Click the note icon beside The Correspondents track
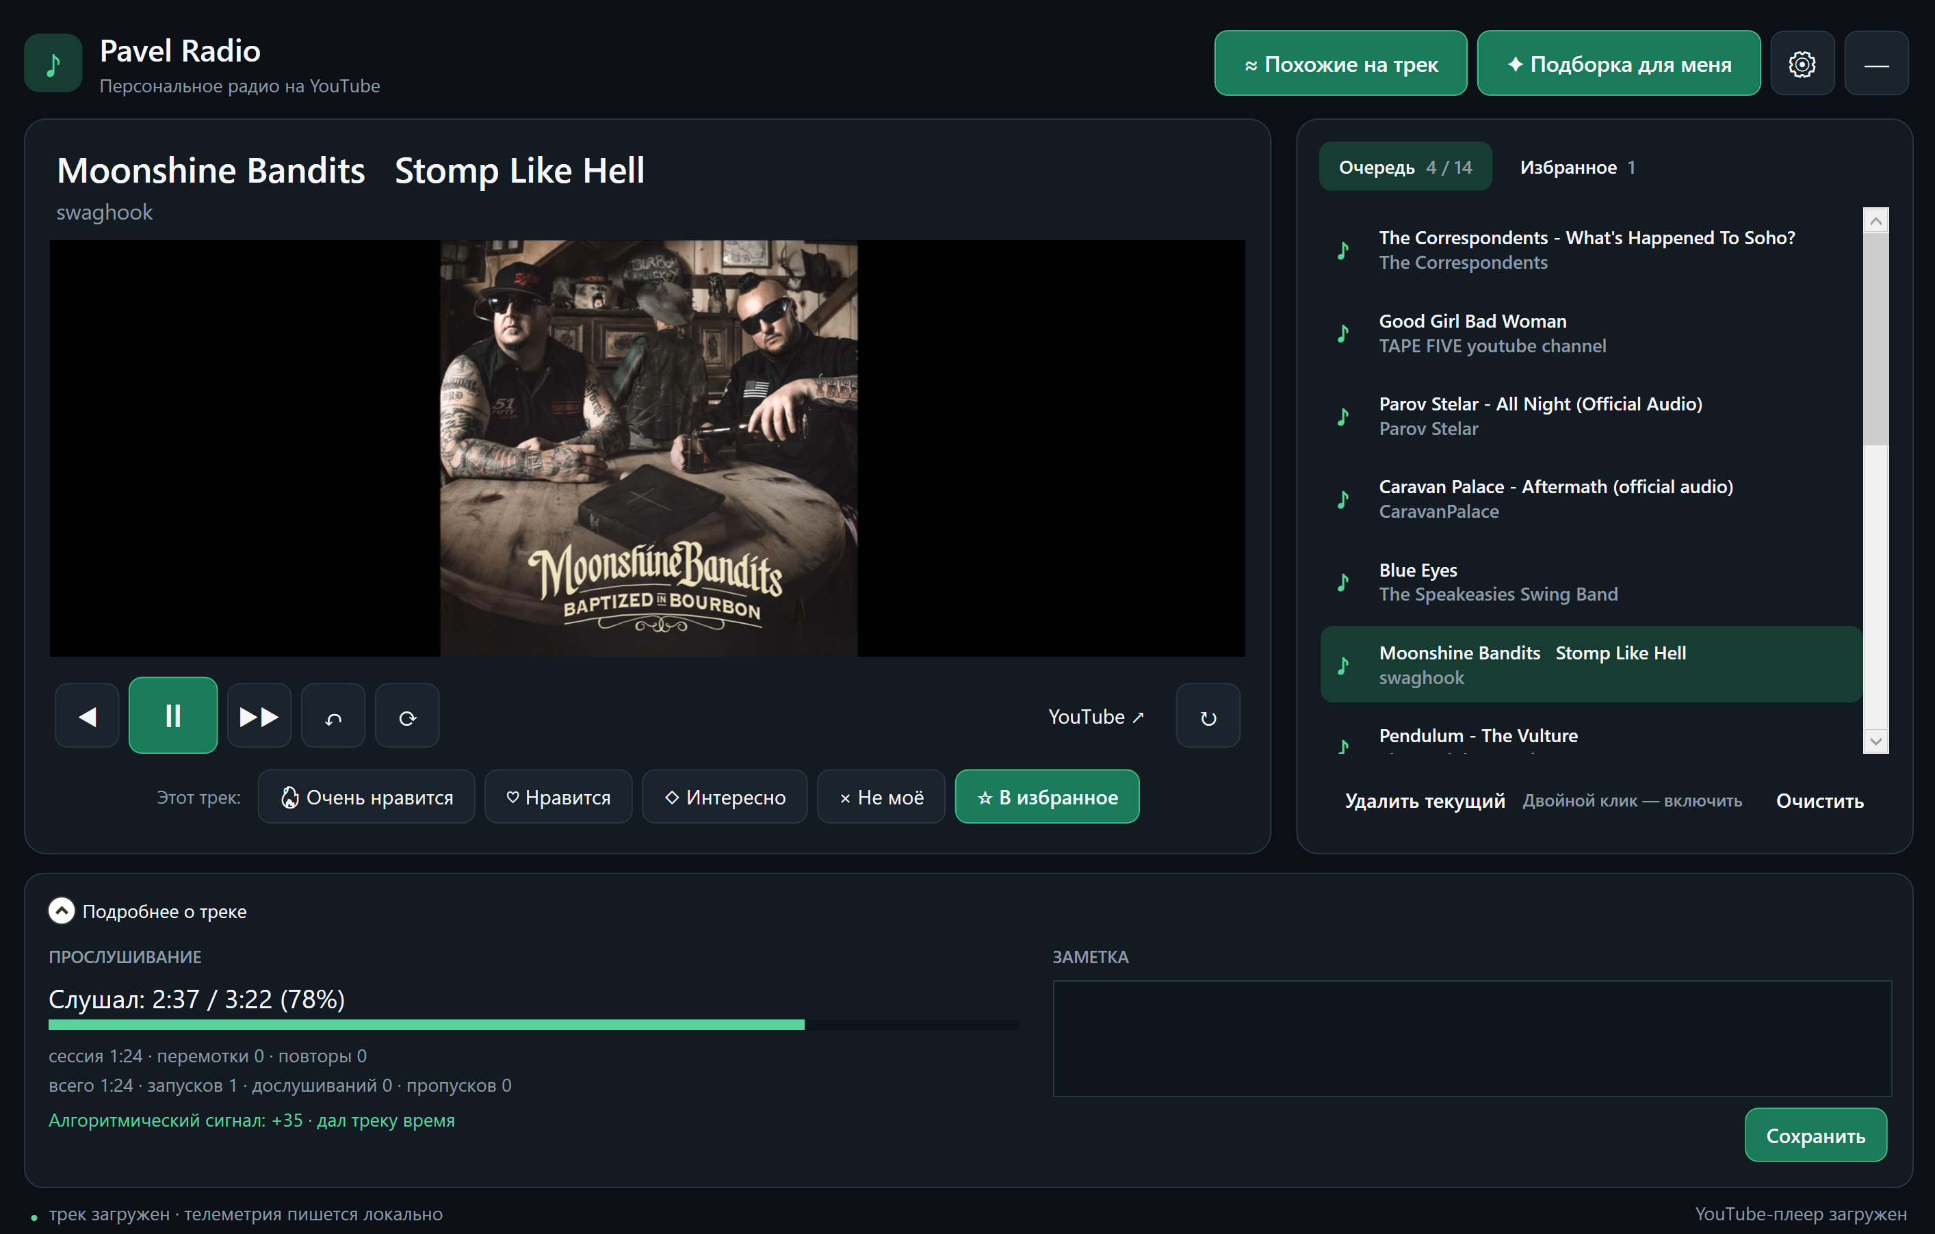The height and width of the screenshot is (1234, 1935). tap(1342, 250)
